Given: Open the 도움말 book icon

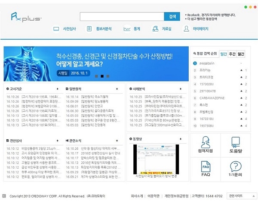Looking at the screenshot, I should [x=236, y=142].
